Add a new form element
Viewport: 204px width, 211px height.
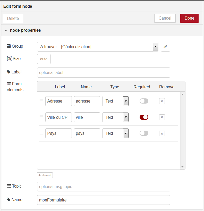[x=45, y=175]
